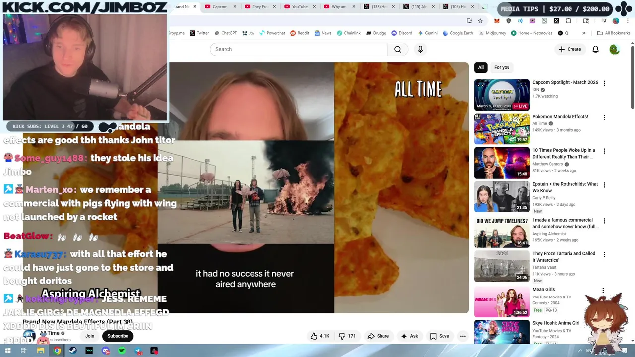Activate voice search microphone icon

pyautogui.click(x=420, y=49)
